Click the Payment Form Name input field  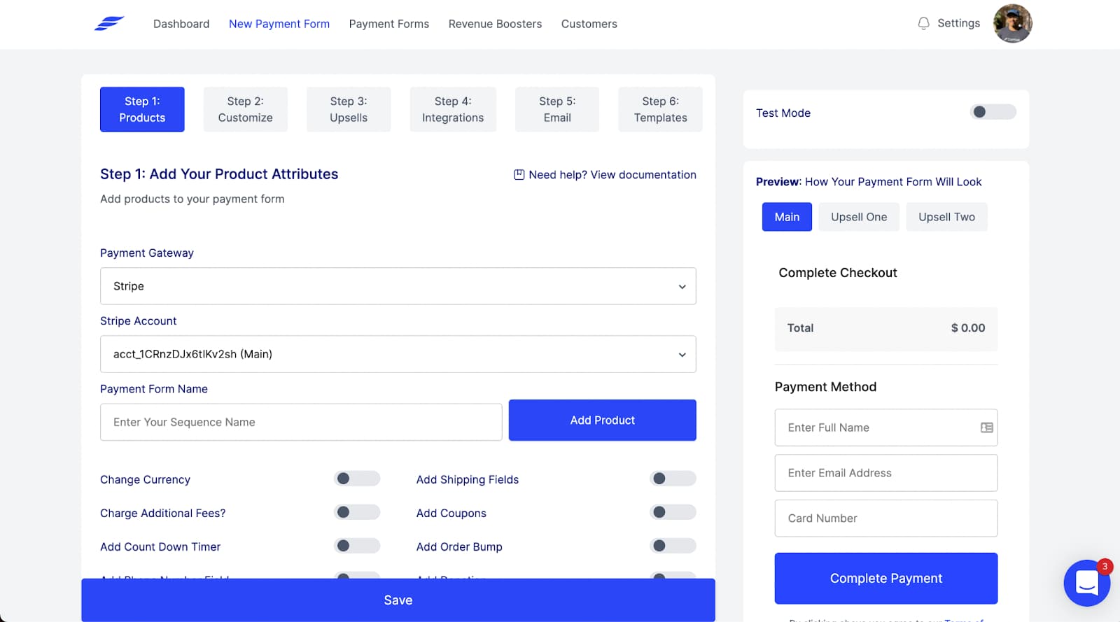(x=301, y=422)
